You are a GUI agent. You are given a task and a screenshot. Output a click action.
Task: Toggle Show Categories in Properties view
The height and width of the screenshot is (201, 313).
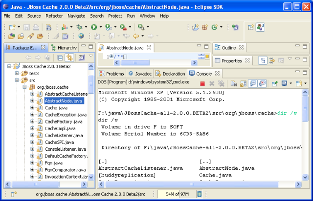tap(263, 60)
